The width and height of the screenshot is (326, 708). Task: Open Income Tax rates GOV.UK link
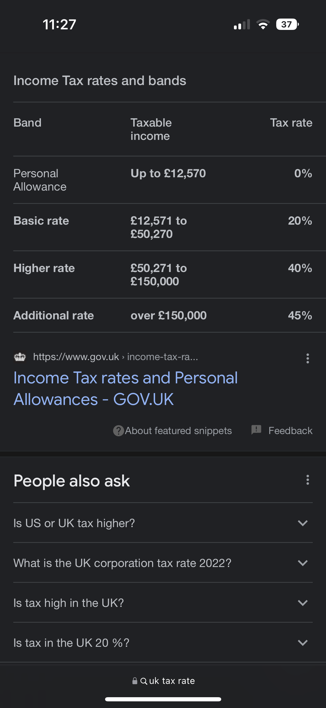(x=126, y=388)
